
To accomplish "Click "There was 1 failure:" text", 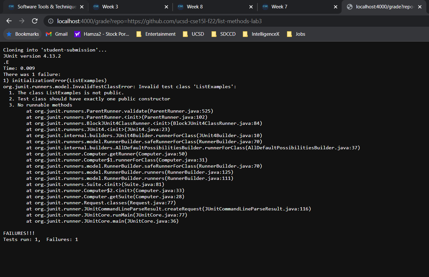I will tap(32, 74).
